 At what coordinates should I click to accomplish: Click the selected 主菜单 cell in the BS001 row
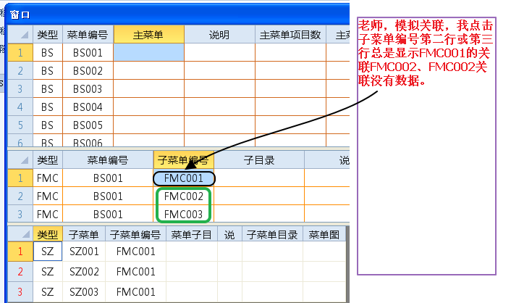[x=149, y=53]
